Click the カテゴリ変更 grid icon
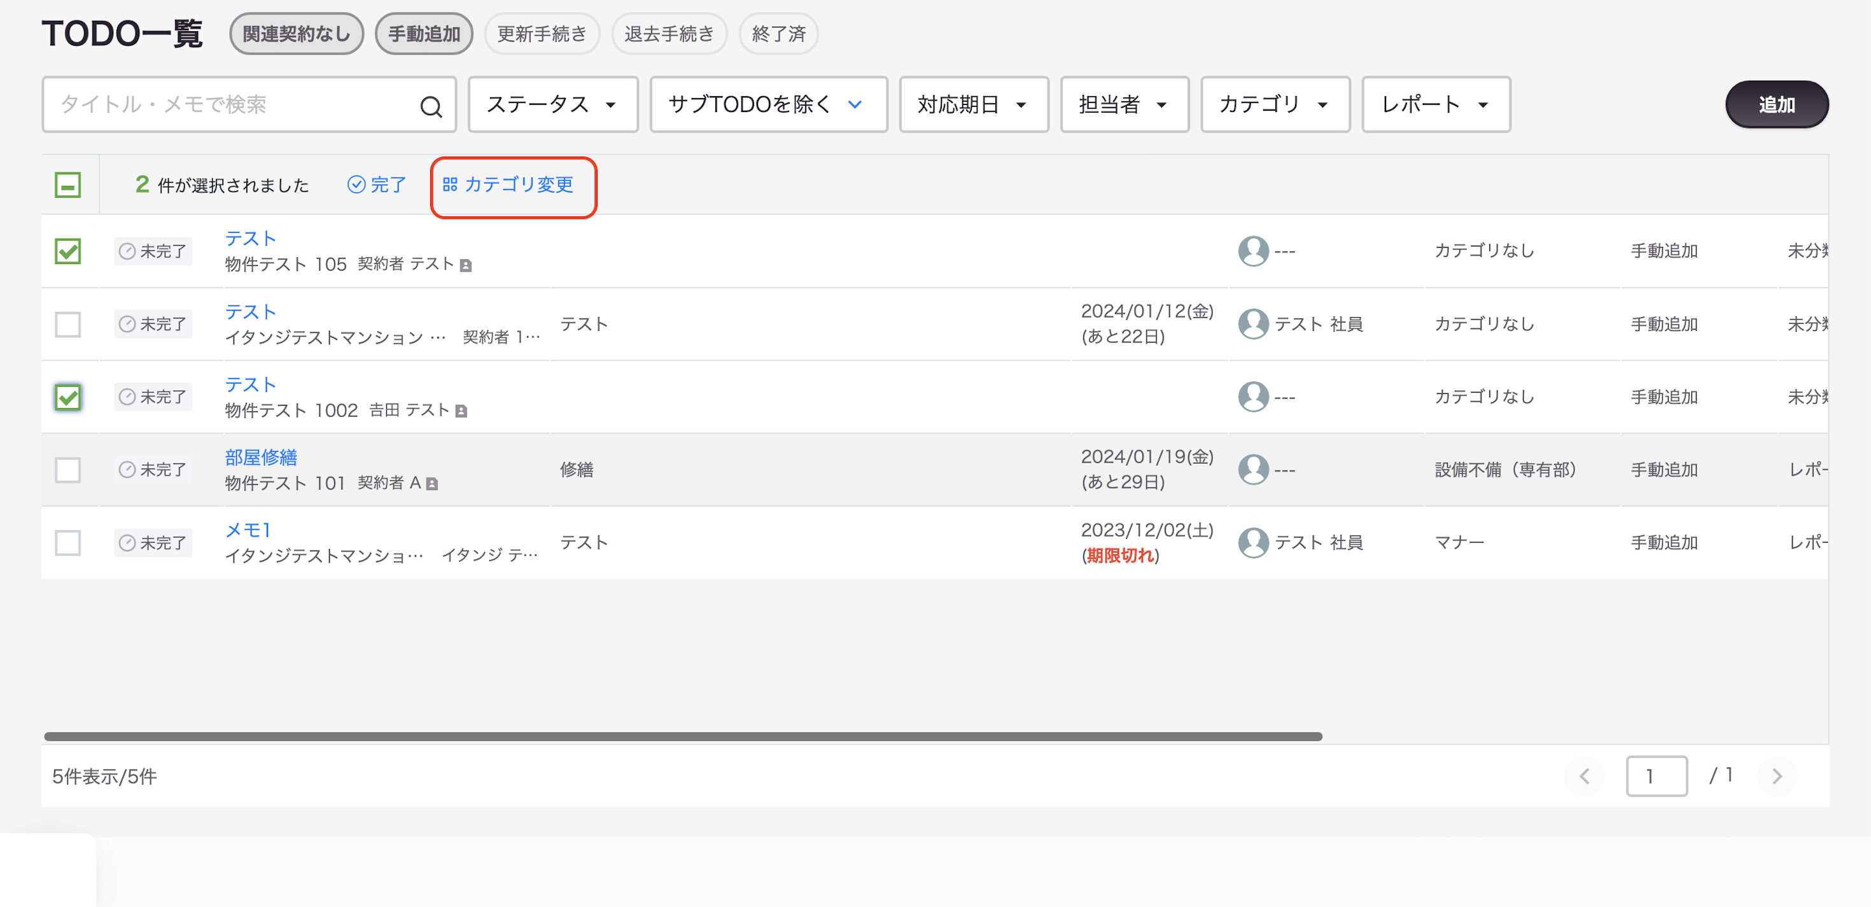 (x=449, y=185)
